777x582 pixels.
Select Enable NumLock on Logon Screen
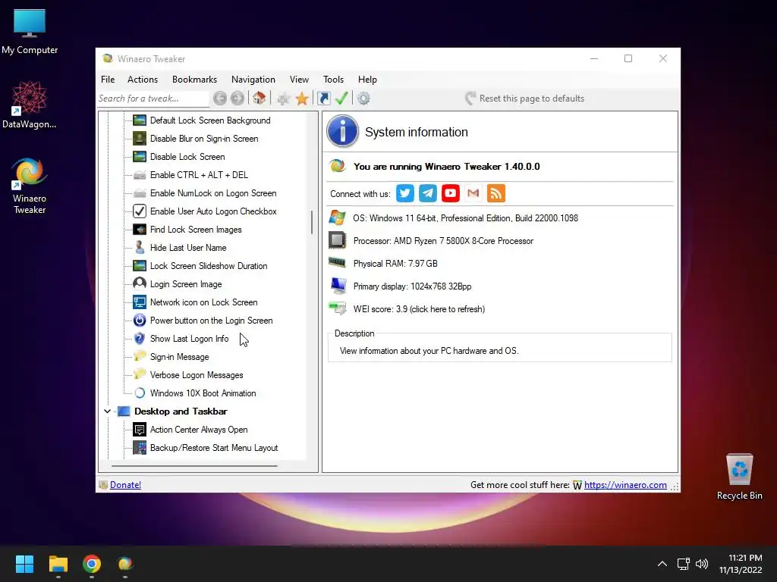tap(213, 193)
